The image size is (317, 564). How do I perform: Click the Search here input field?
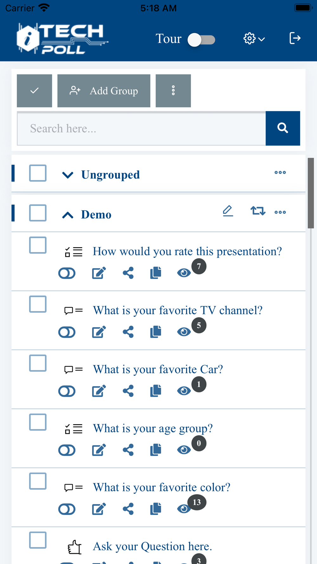(x=141, y=128)
